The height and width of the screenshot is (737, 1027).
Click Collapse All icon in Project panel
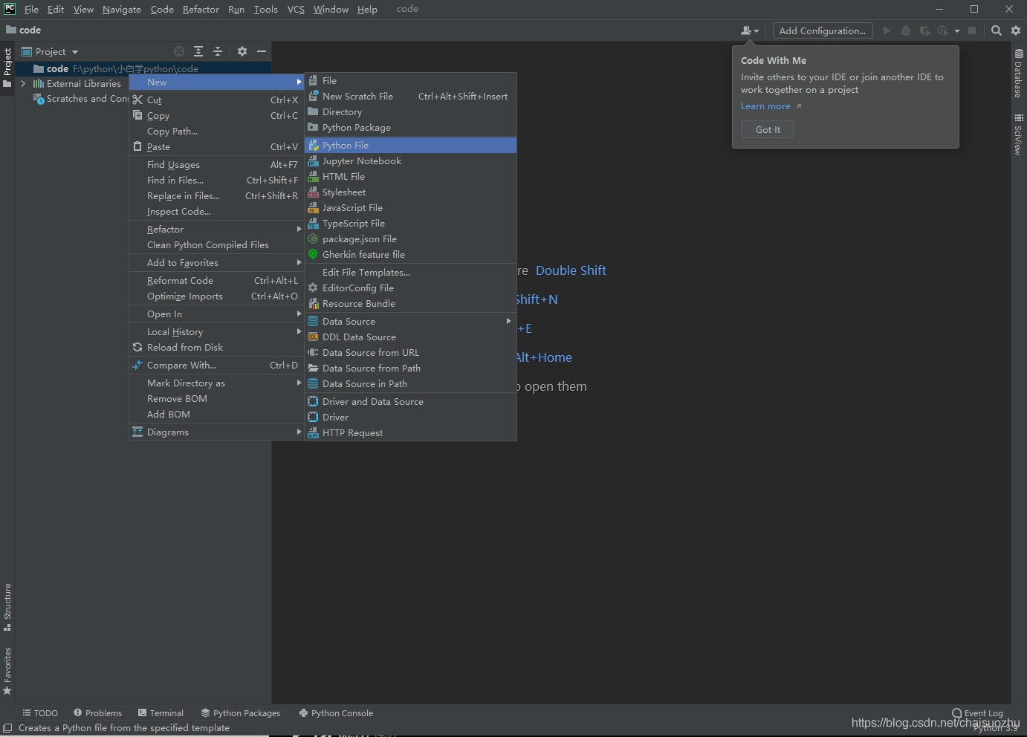click(218, 51)
